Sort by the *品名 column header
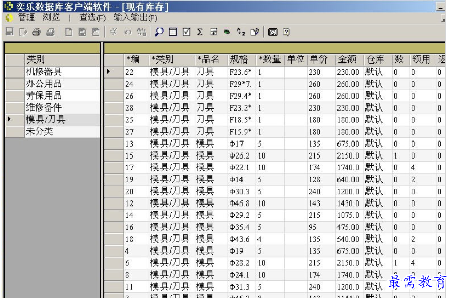This screenshot has height=298, width=451. tap(211, 59)
